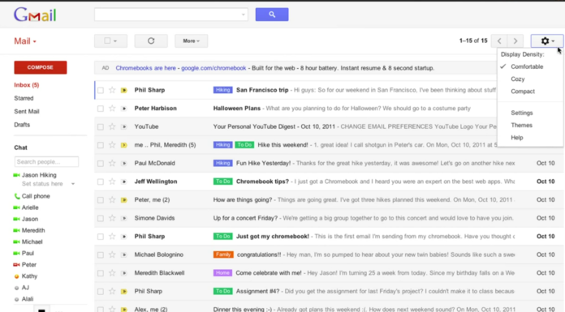
Task: Open Settings from gear menu
Action: click(x=521, y=113)
